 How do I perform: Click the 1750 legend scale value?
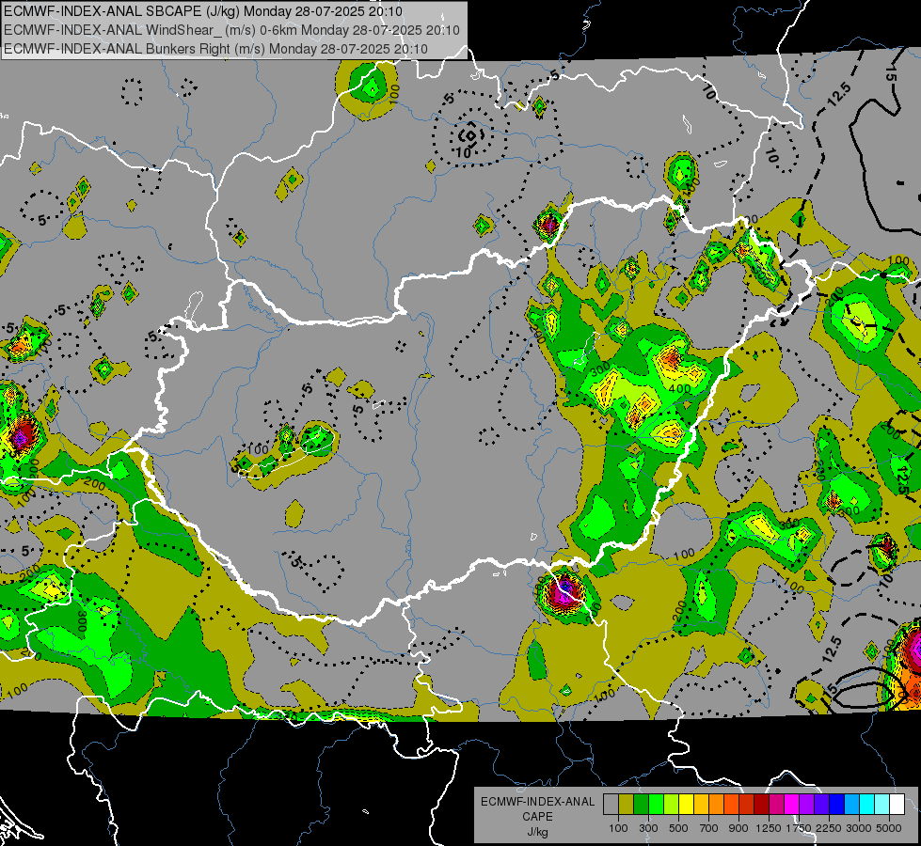tap(800, 828)
